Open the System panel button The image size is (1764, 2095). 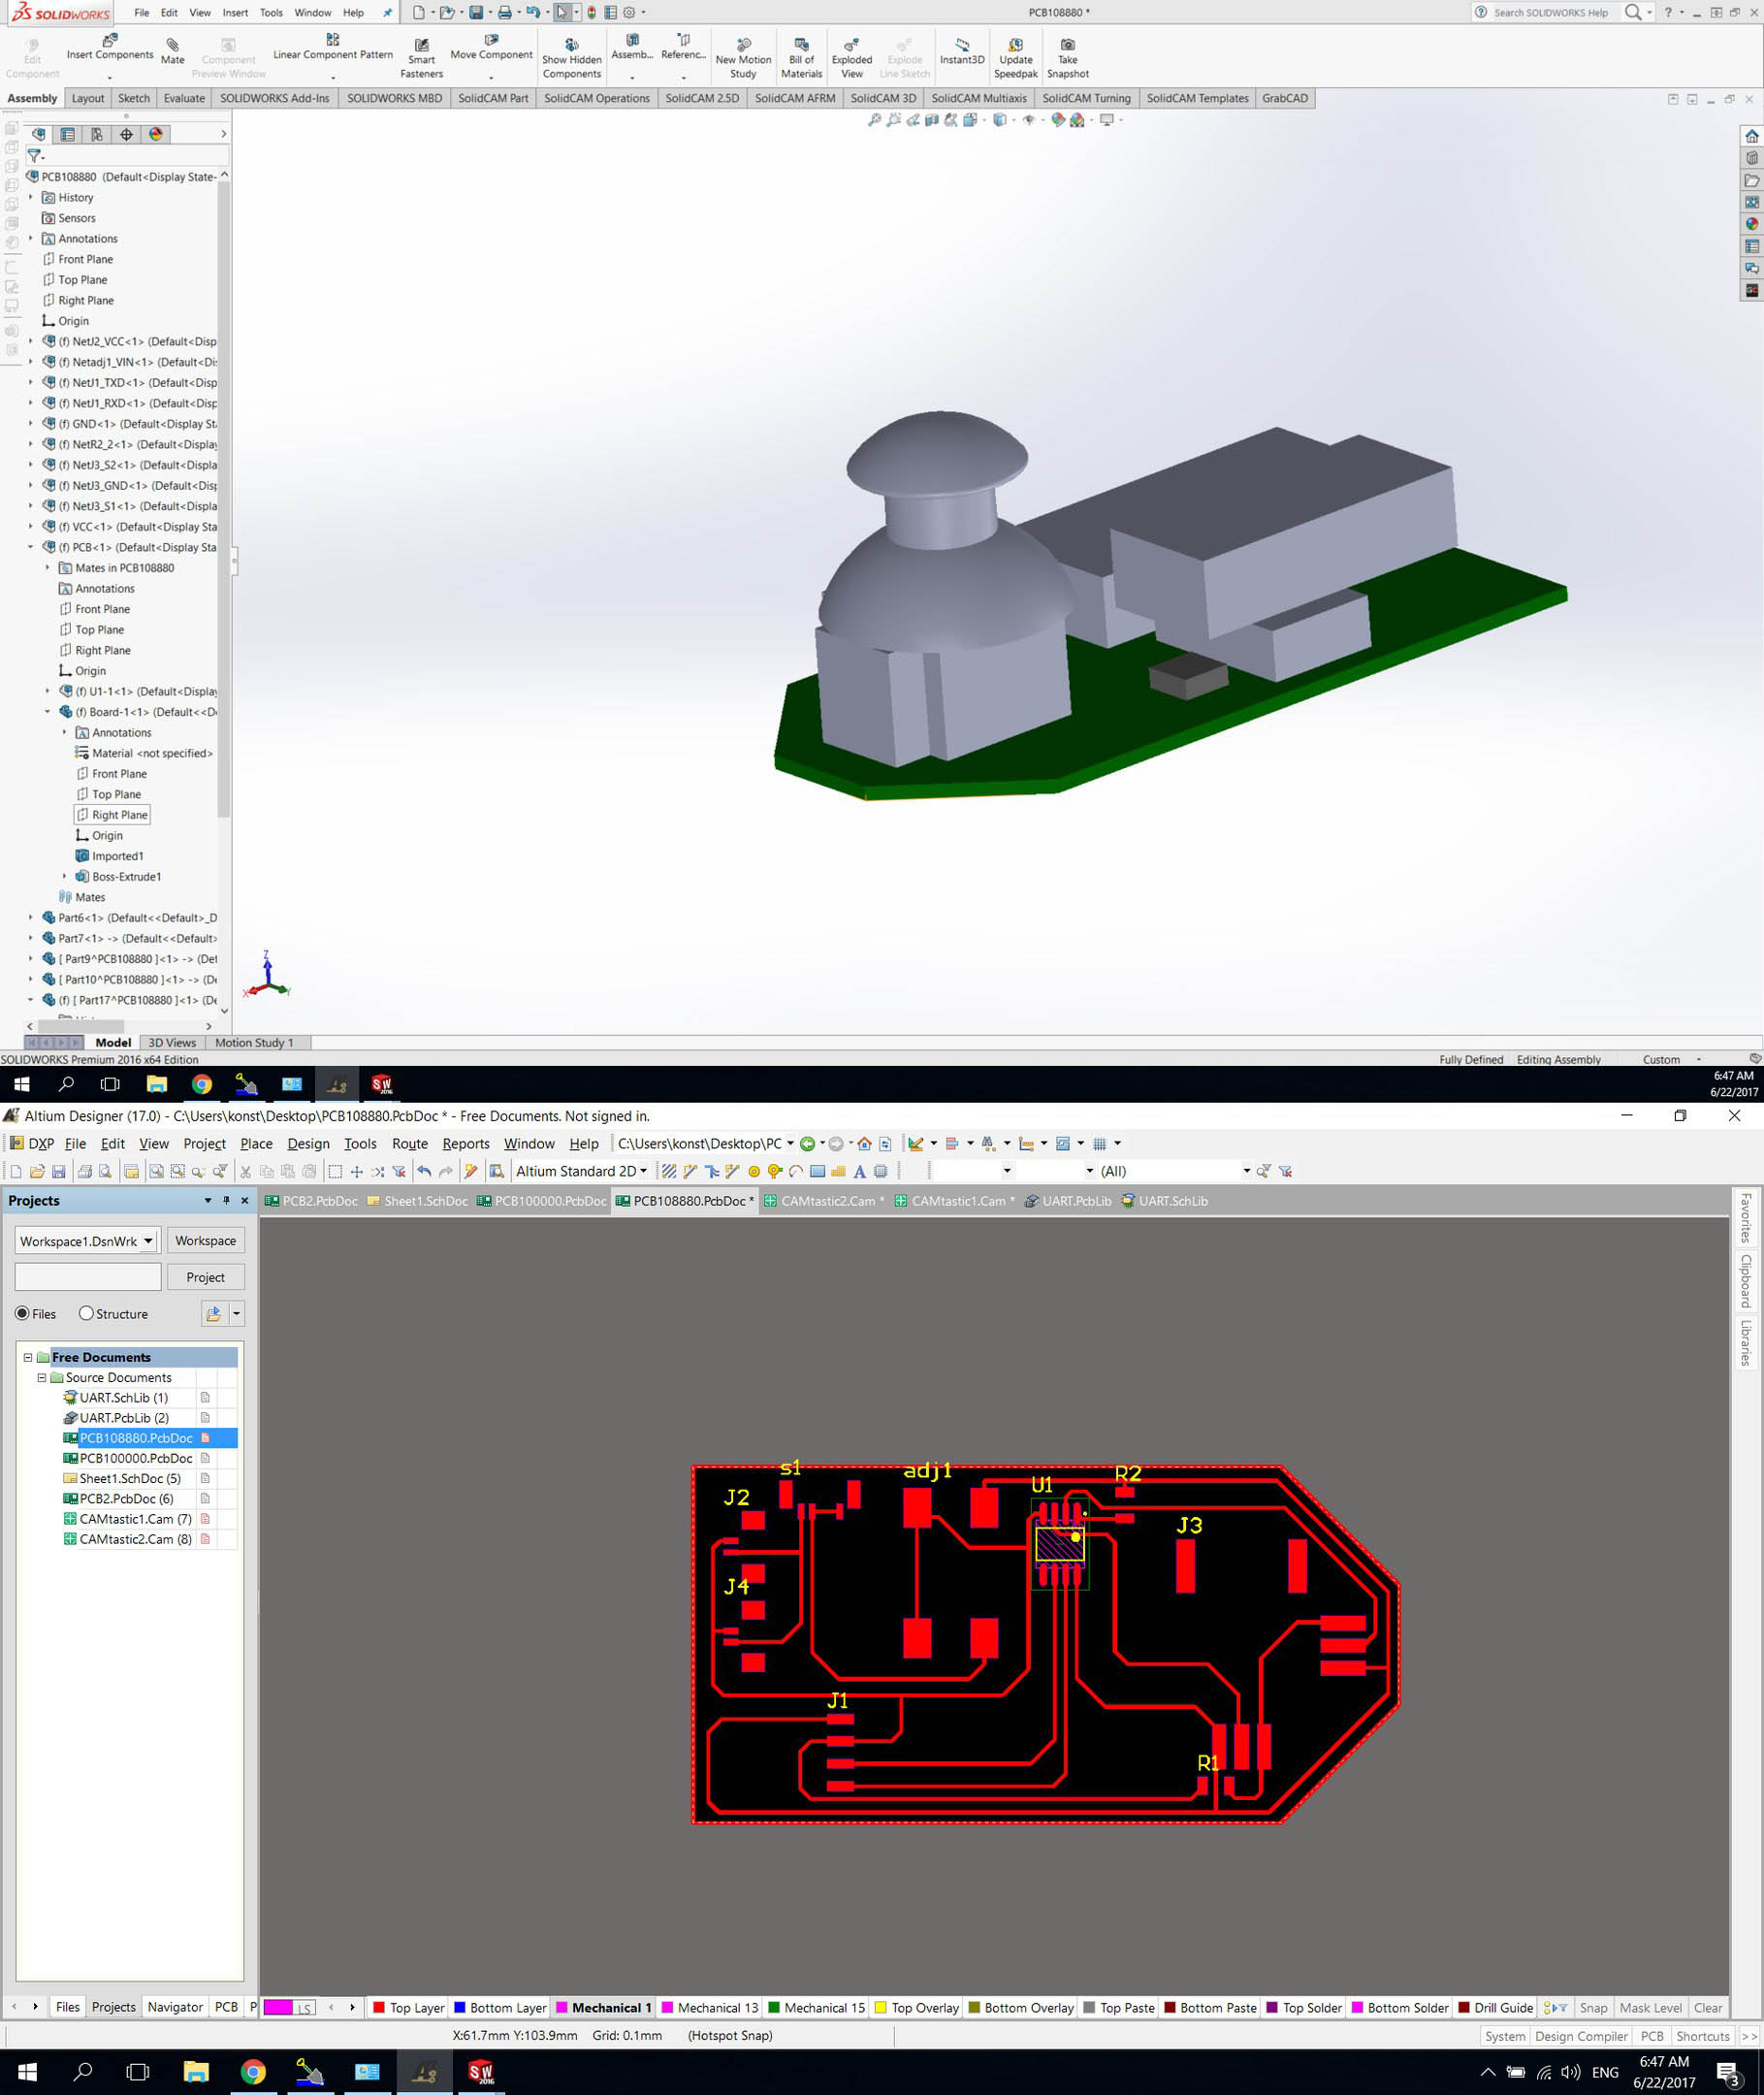[1504, 2035]
